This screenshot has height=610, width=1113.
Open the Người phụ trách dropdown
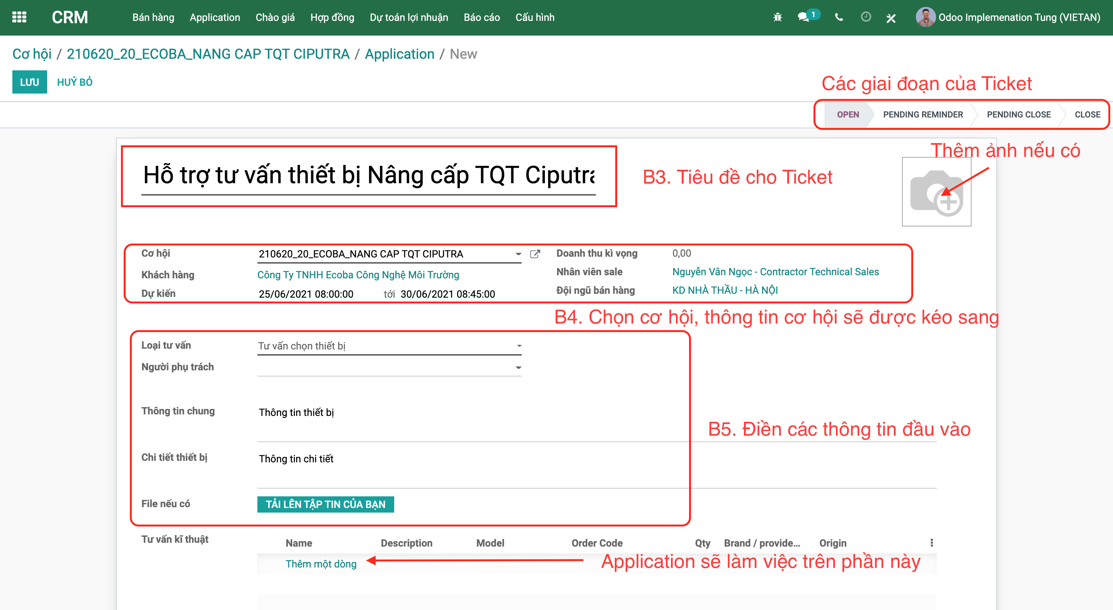click(x=518, y=367)
